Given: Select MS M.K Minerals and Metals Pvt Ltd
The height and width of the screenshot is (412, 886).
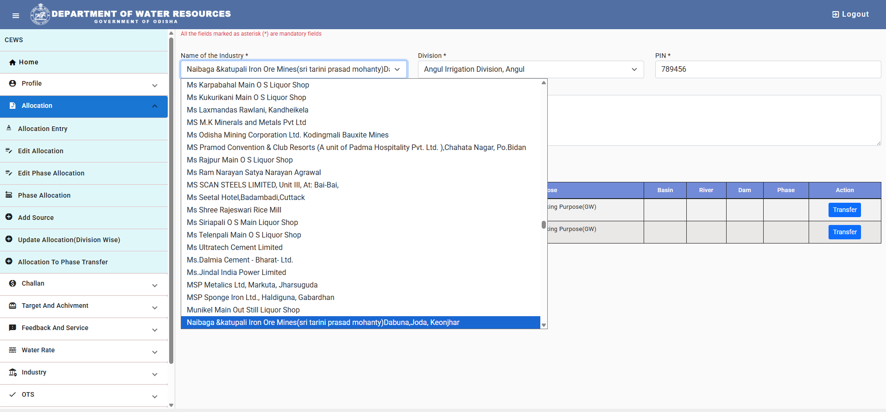Looking at the screenshot, I should 361,123.
